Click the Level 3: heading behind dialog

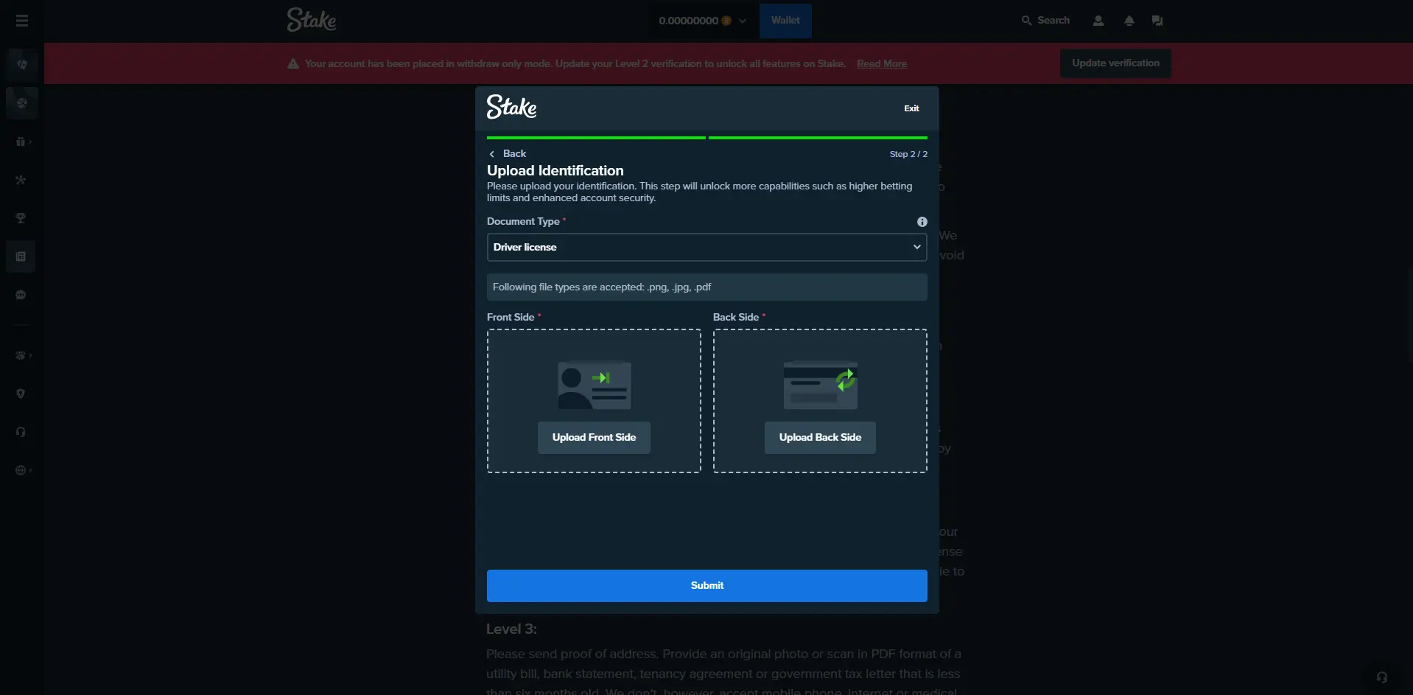point(511,629)
